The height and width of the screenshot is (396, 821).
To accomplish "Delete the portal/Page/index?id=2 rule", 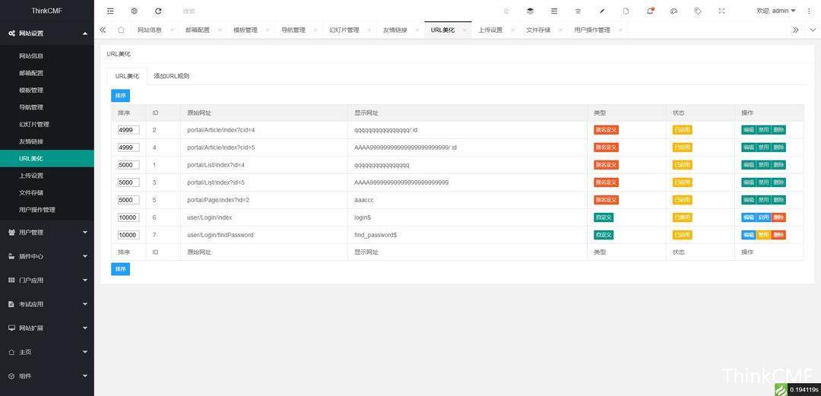I will 778,200.
